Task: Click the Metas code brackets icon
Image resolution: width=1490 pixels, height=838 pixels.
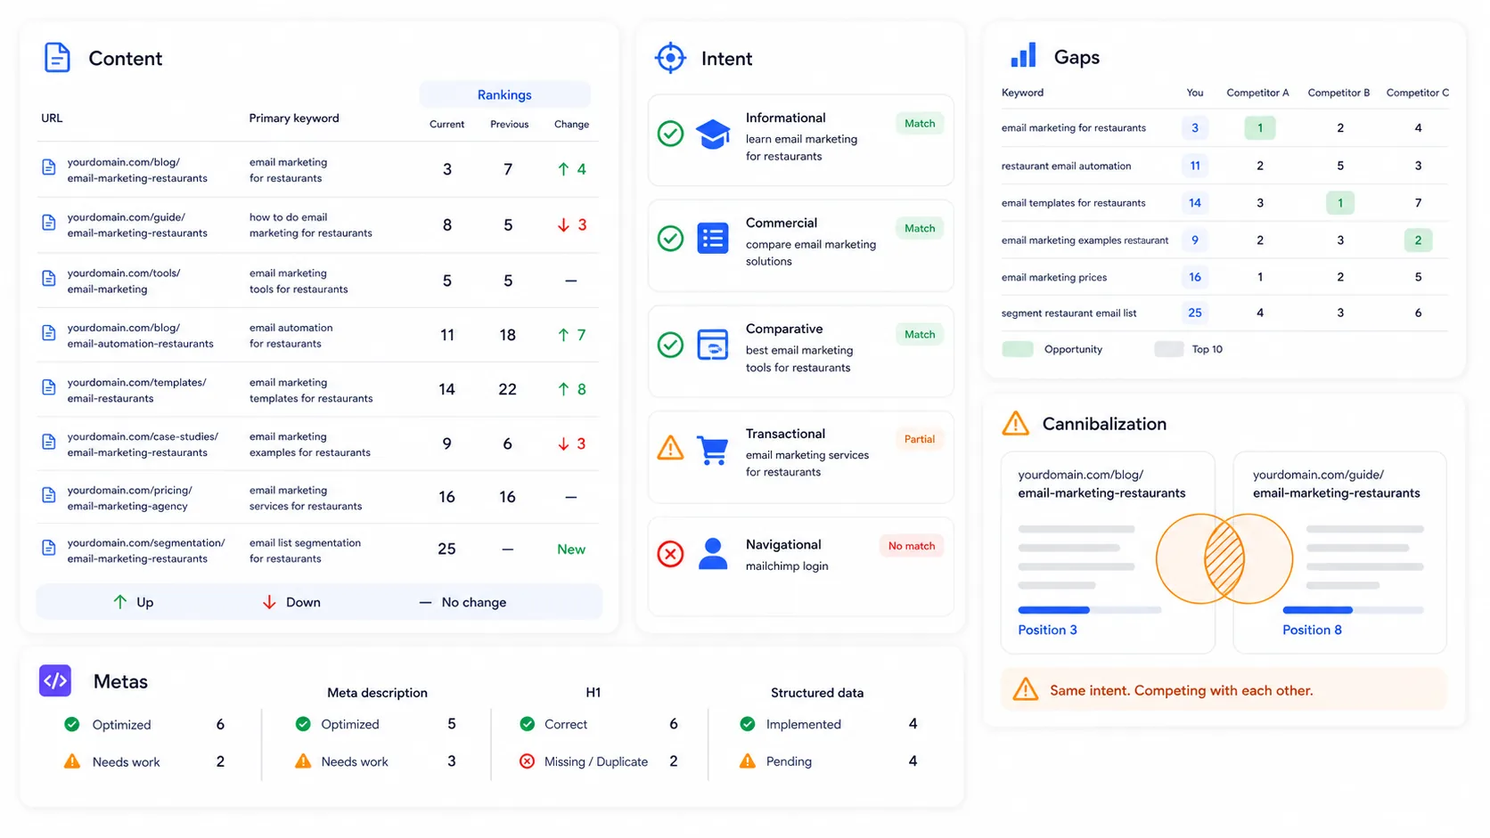Action: [x=55, y=680]
